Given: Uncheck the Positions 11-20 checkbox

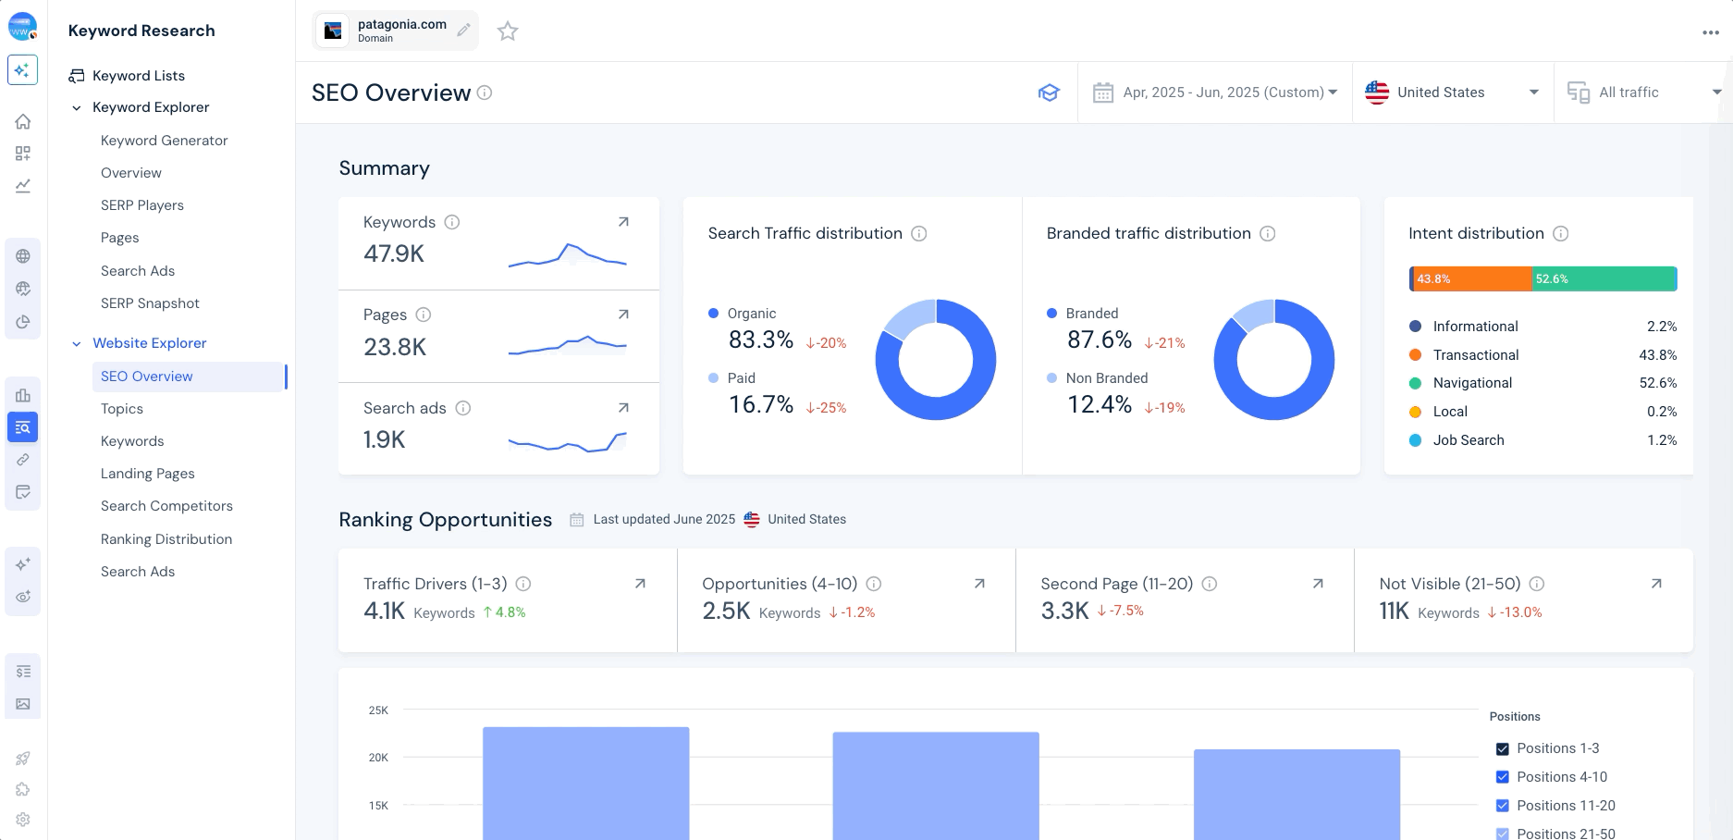Looking at the screenshot, I should 1502,806.
